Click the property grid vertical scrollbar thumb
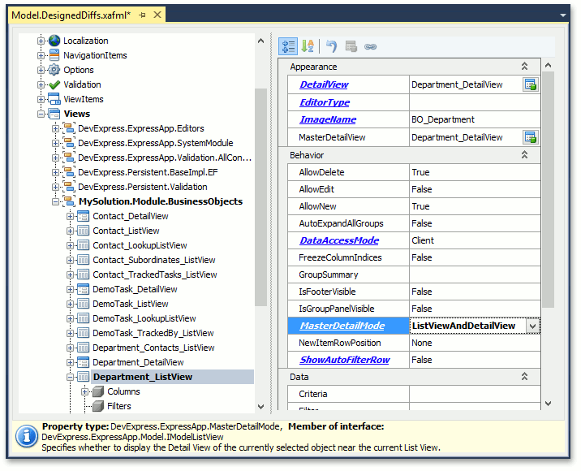 (x=548, y=189)
